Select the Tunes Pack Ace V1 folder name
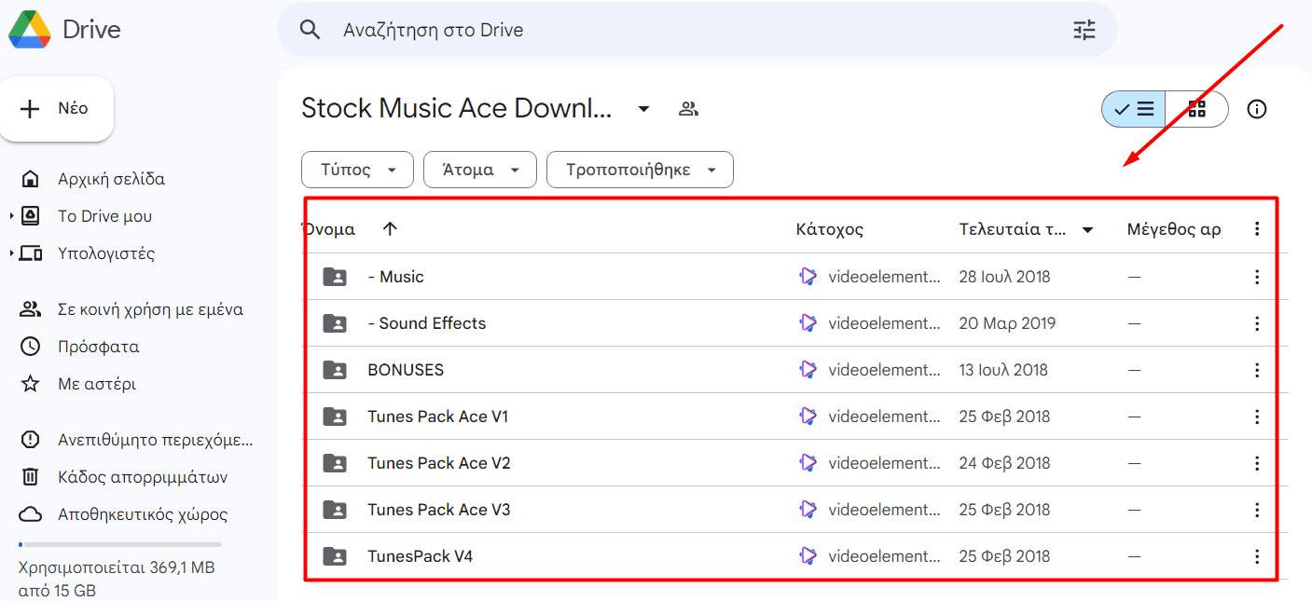 (x=438, y=417)
